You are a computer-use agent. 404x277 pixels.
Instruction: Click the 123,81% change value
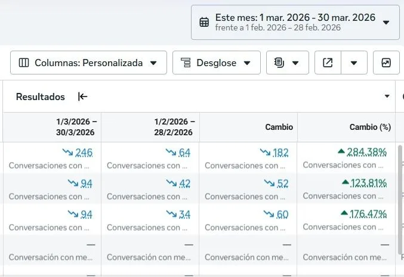[368, 183]
